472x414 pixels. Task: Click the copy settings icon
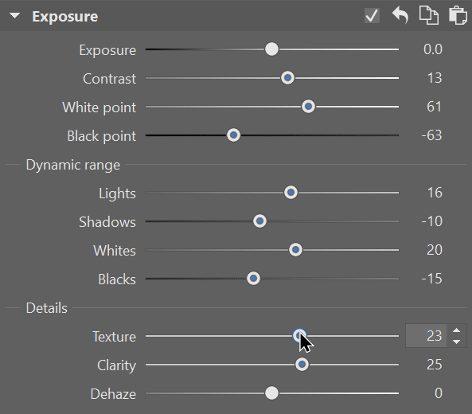pos(429,15)
